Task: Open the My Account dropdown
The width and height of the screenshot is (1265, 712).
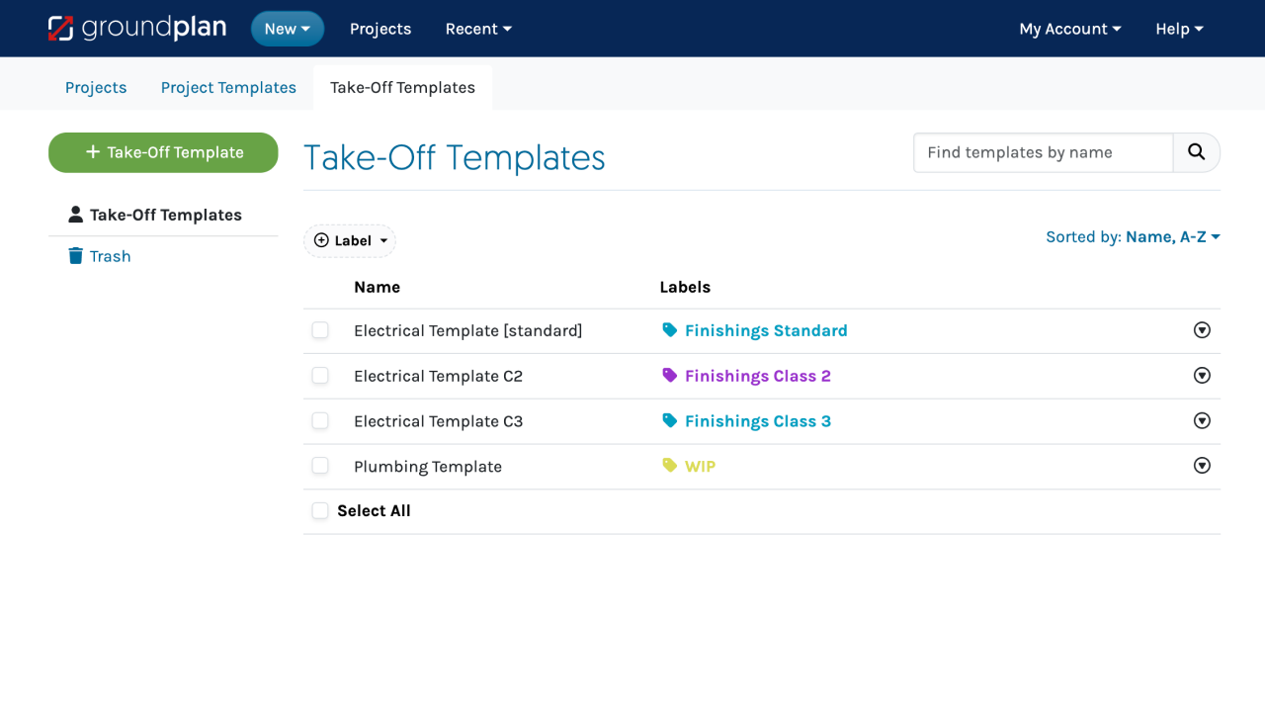Action: (x=1070, y=29)
